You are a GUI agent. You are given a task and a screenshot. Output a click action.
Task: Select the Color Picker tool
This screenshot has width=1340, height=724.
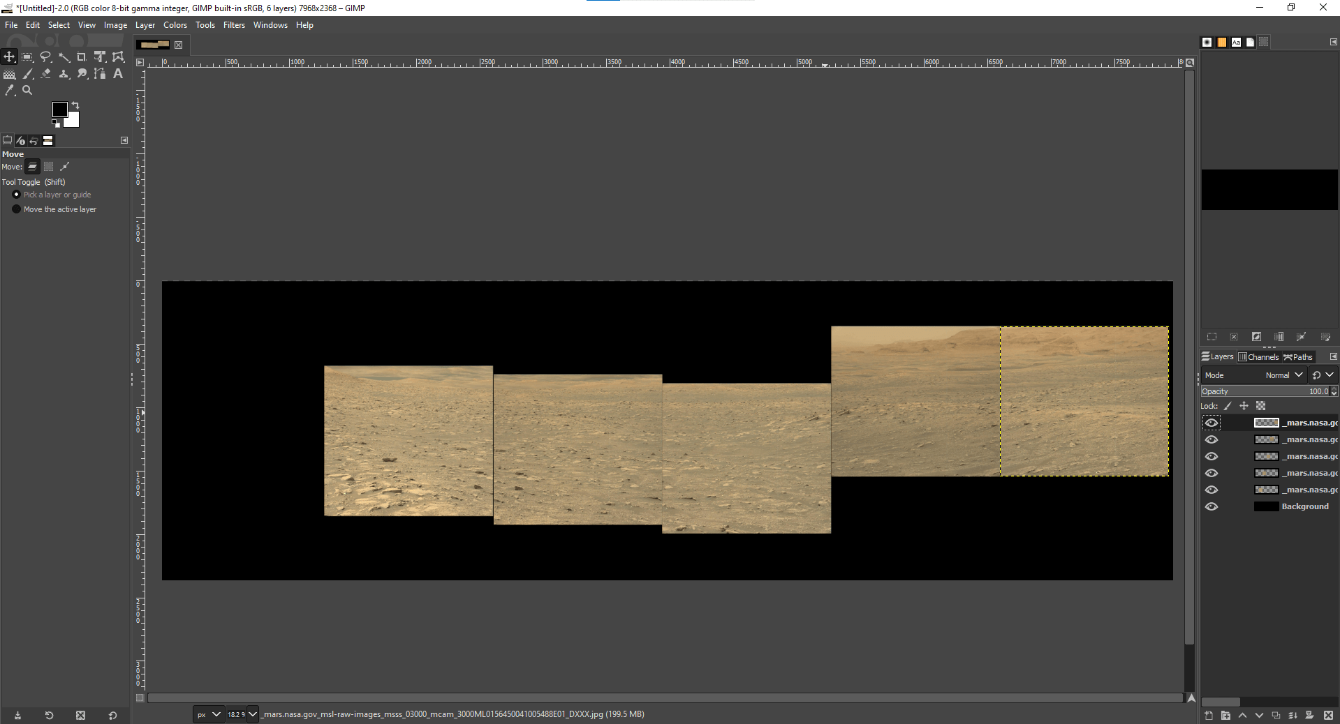pos(10,91)
